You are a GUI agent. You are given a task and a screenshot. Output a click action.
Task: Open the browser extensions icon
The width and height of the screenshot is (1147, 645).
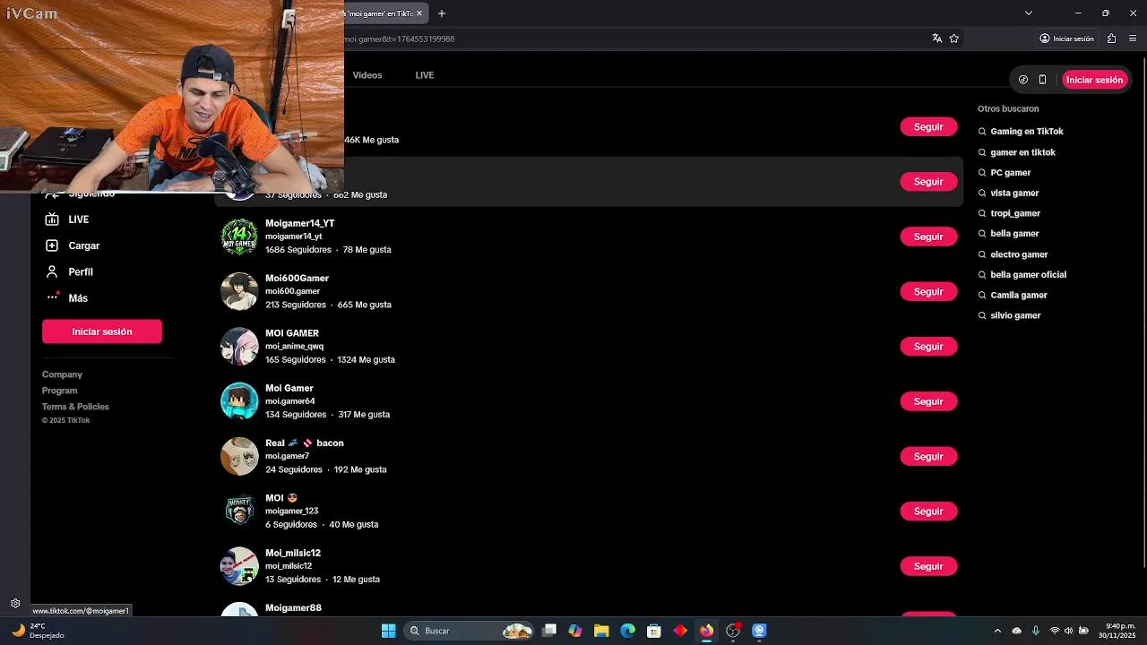pyautogui.click(x=1112, y=39)
